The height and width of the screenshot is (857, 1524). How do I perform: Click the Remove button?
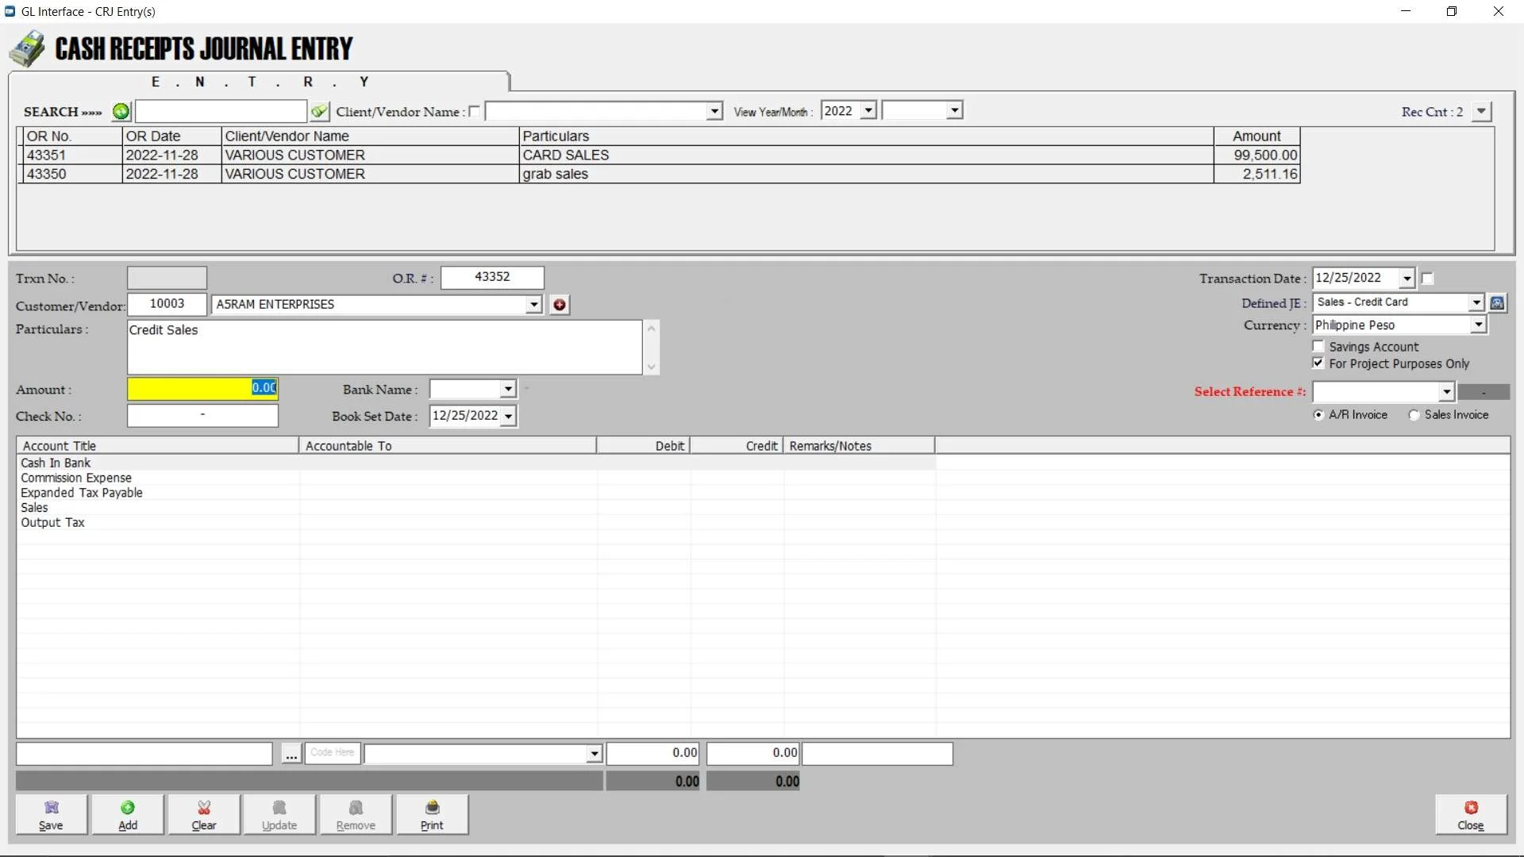click(x=356, y=815)
